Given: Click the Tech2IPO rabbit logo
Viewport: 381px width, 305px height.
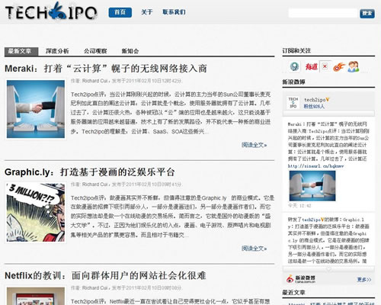Looking at the screenshot, I should tap(51, 11).
